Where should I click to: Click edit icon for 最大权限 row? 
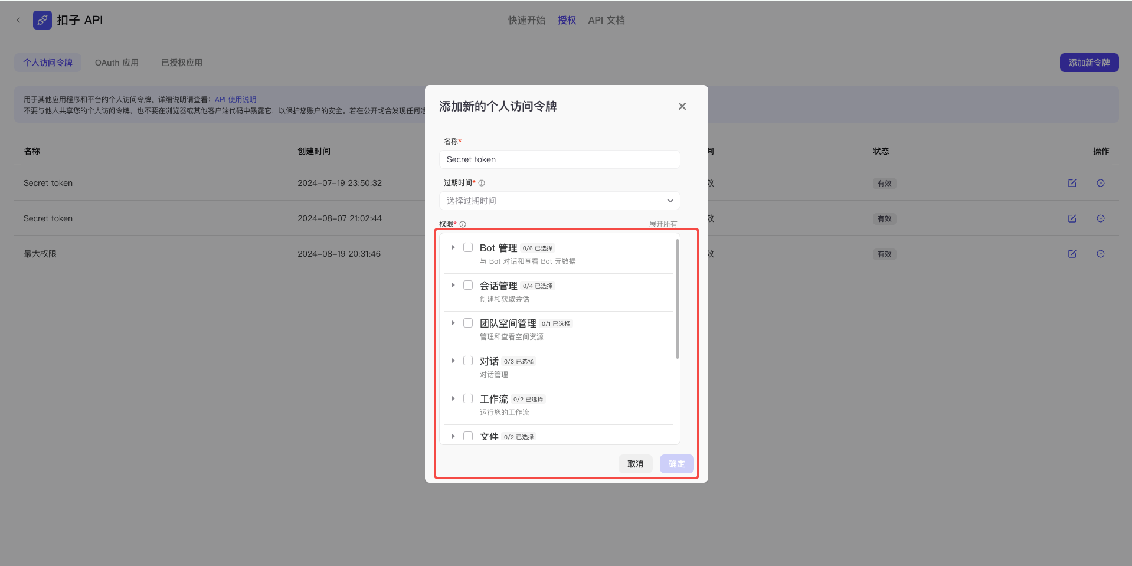(x=1072, y=254)
